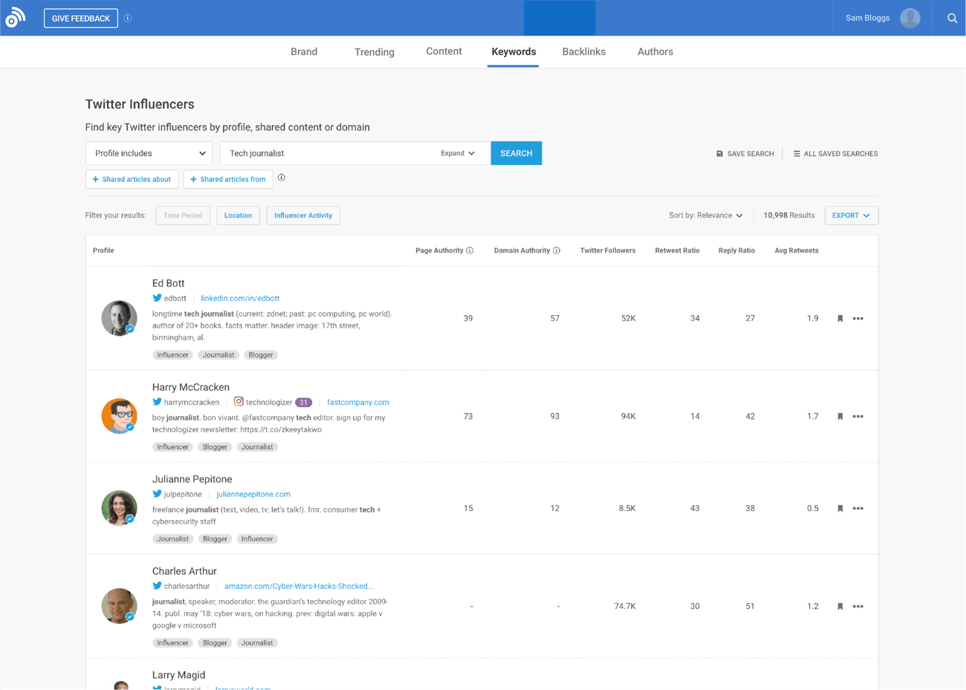Switch to the Authors tab
The height and width of the screenshot is (690, 966).
(x=655, y=51)
